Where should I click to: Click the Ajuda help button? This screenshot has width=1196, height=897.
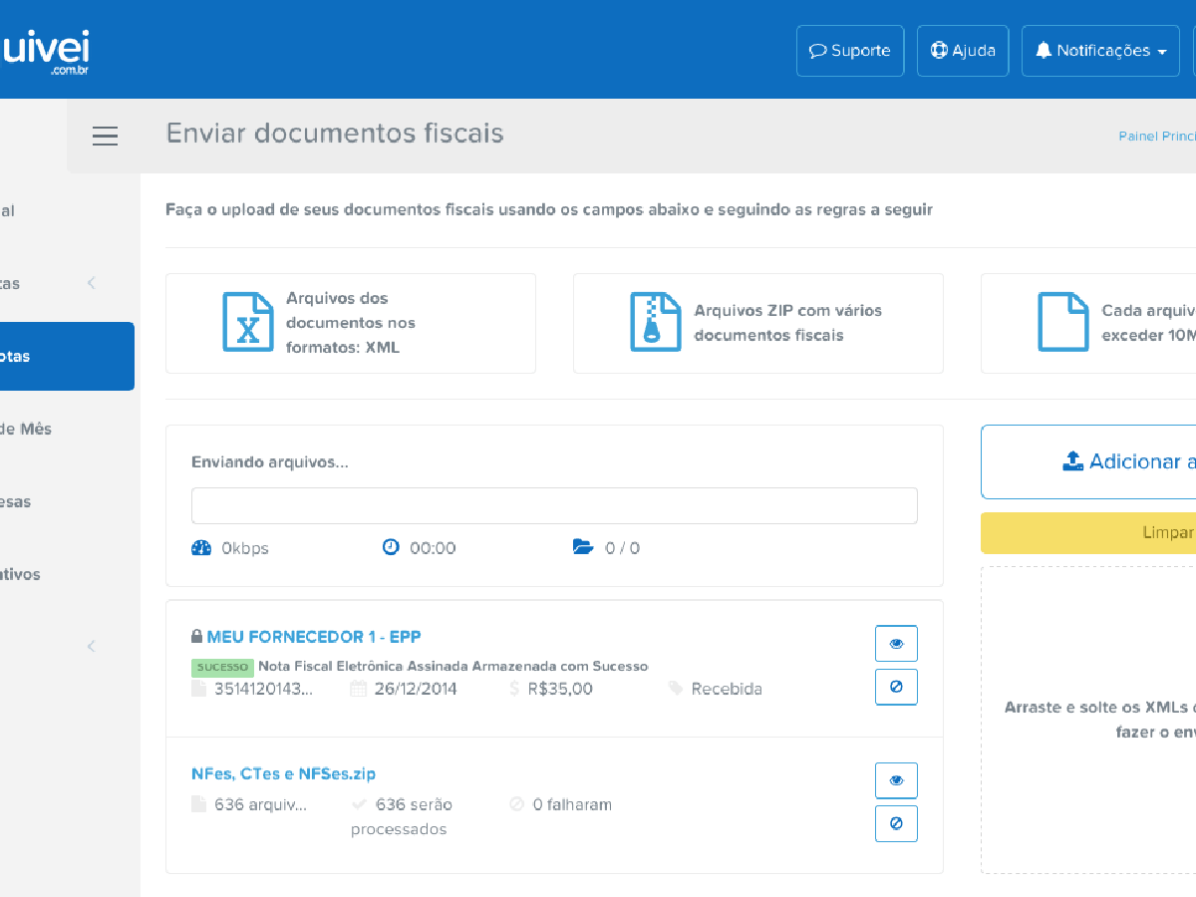(x=963, y=51)
